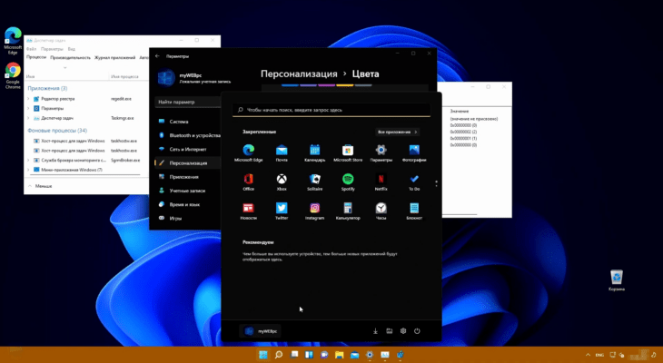Viewport: 663px width, 363px height.
Task: Open the Параметры menu in Task Manager
Action: coord(52,49)
